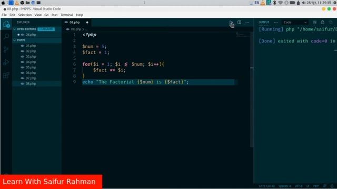Open the File menu
Viewport: 337px width, 189px height.
pyautogui.click(x=4, y=15)
